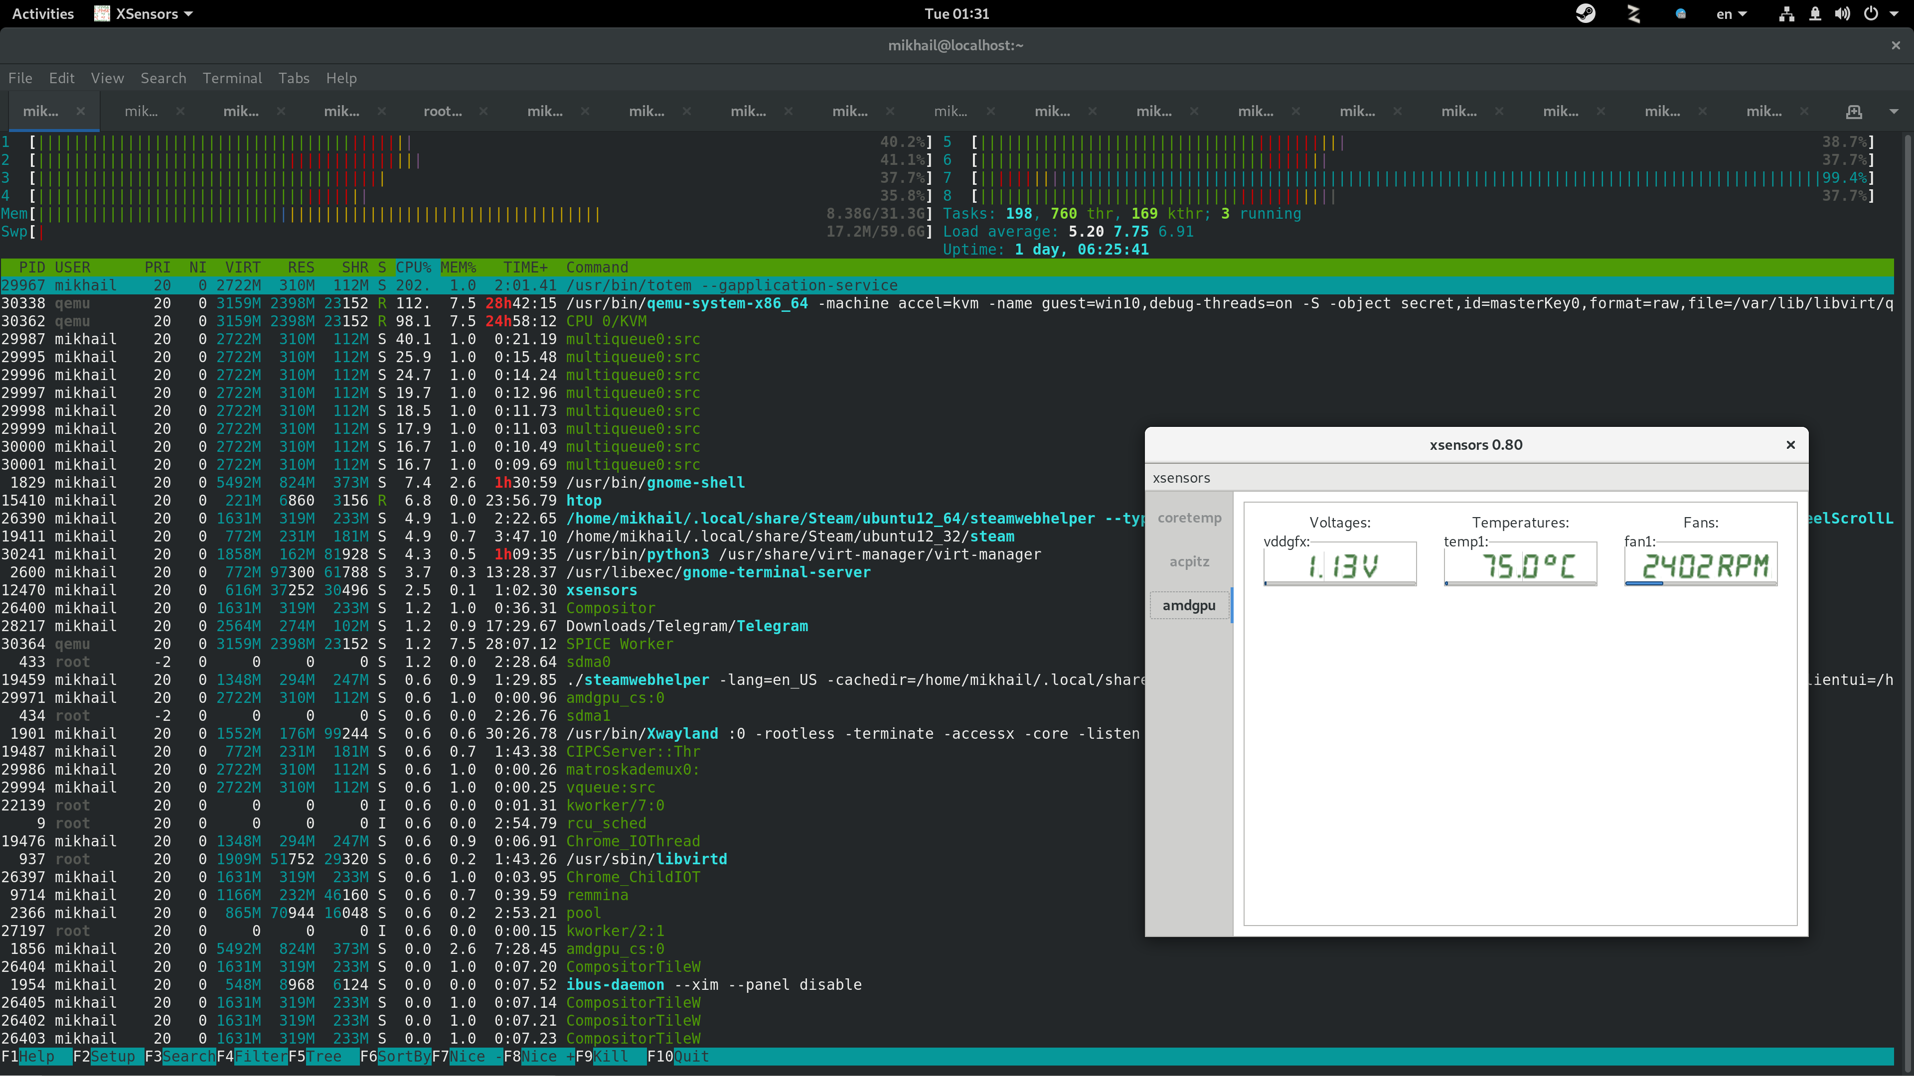Image resolution: width=1914 pixels, height=1076 pixels.
Task: Sort by the CPU% column header
Action: (413, 268)
